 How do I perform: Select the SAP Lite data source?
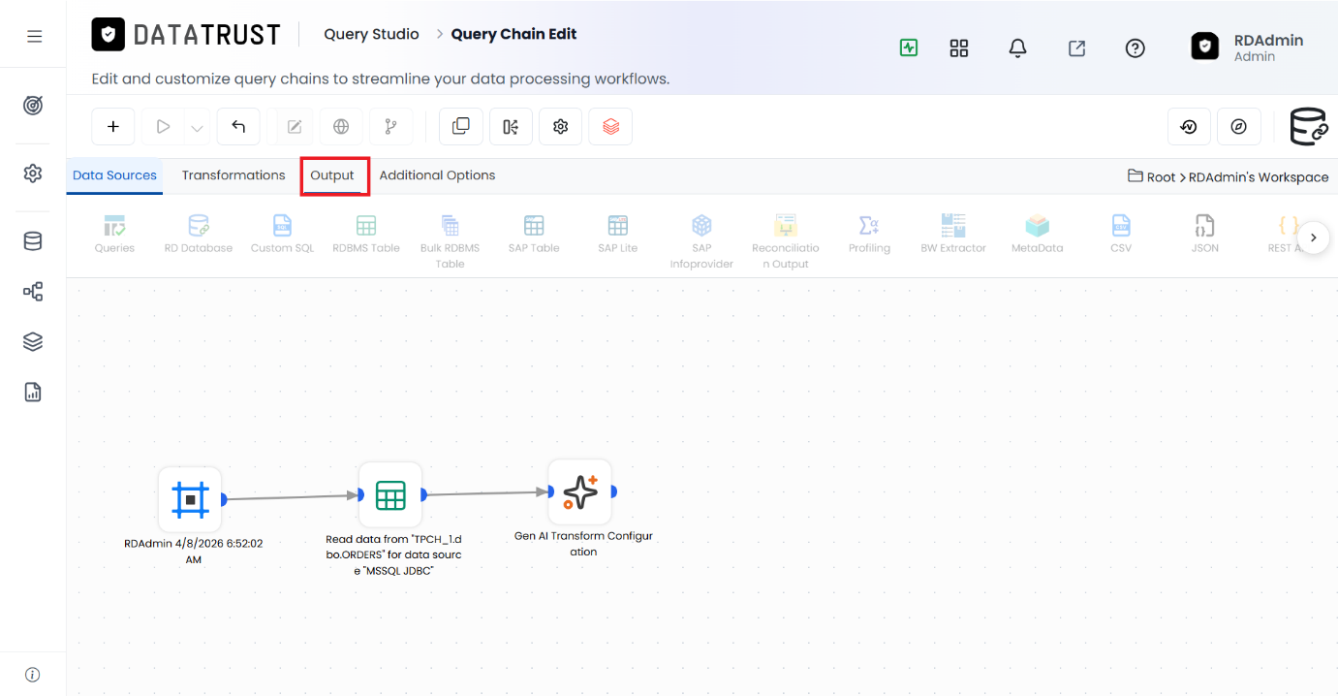(618, 235)
